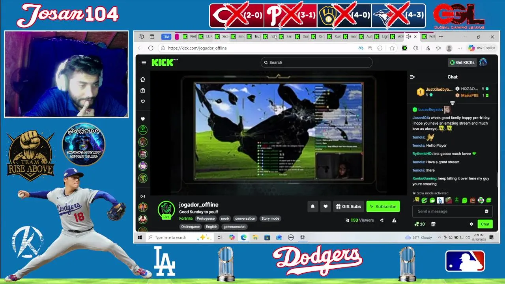Image resolution: width=505 pixels, height=284 pixels.
Task: Click the 153 Viewers count
Action: coord(359,220)
